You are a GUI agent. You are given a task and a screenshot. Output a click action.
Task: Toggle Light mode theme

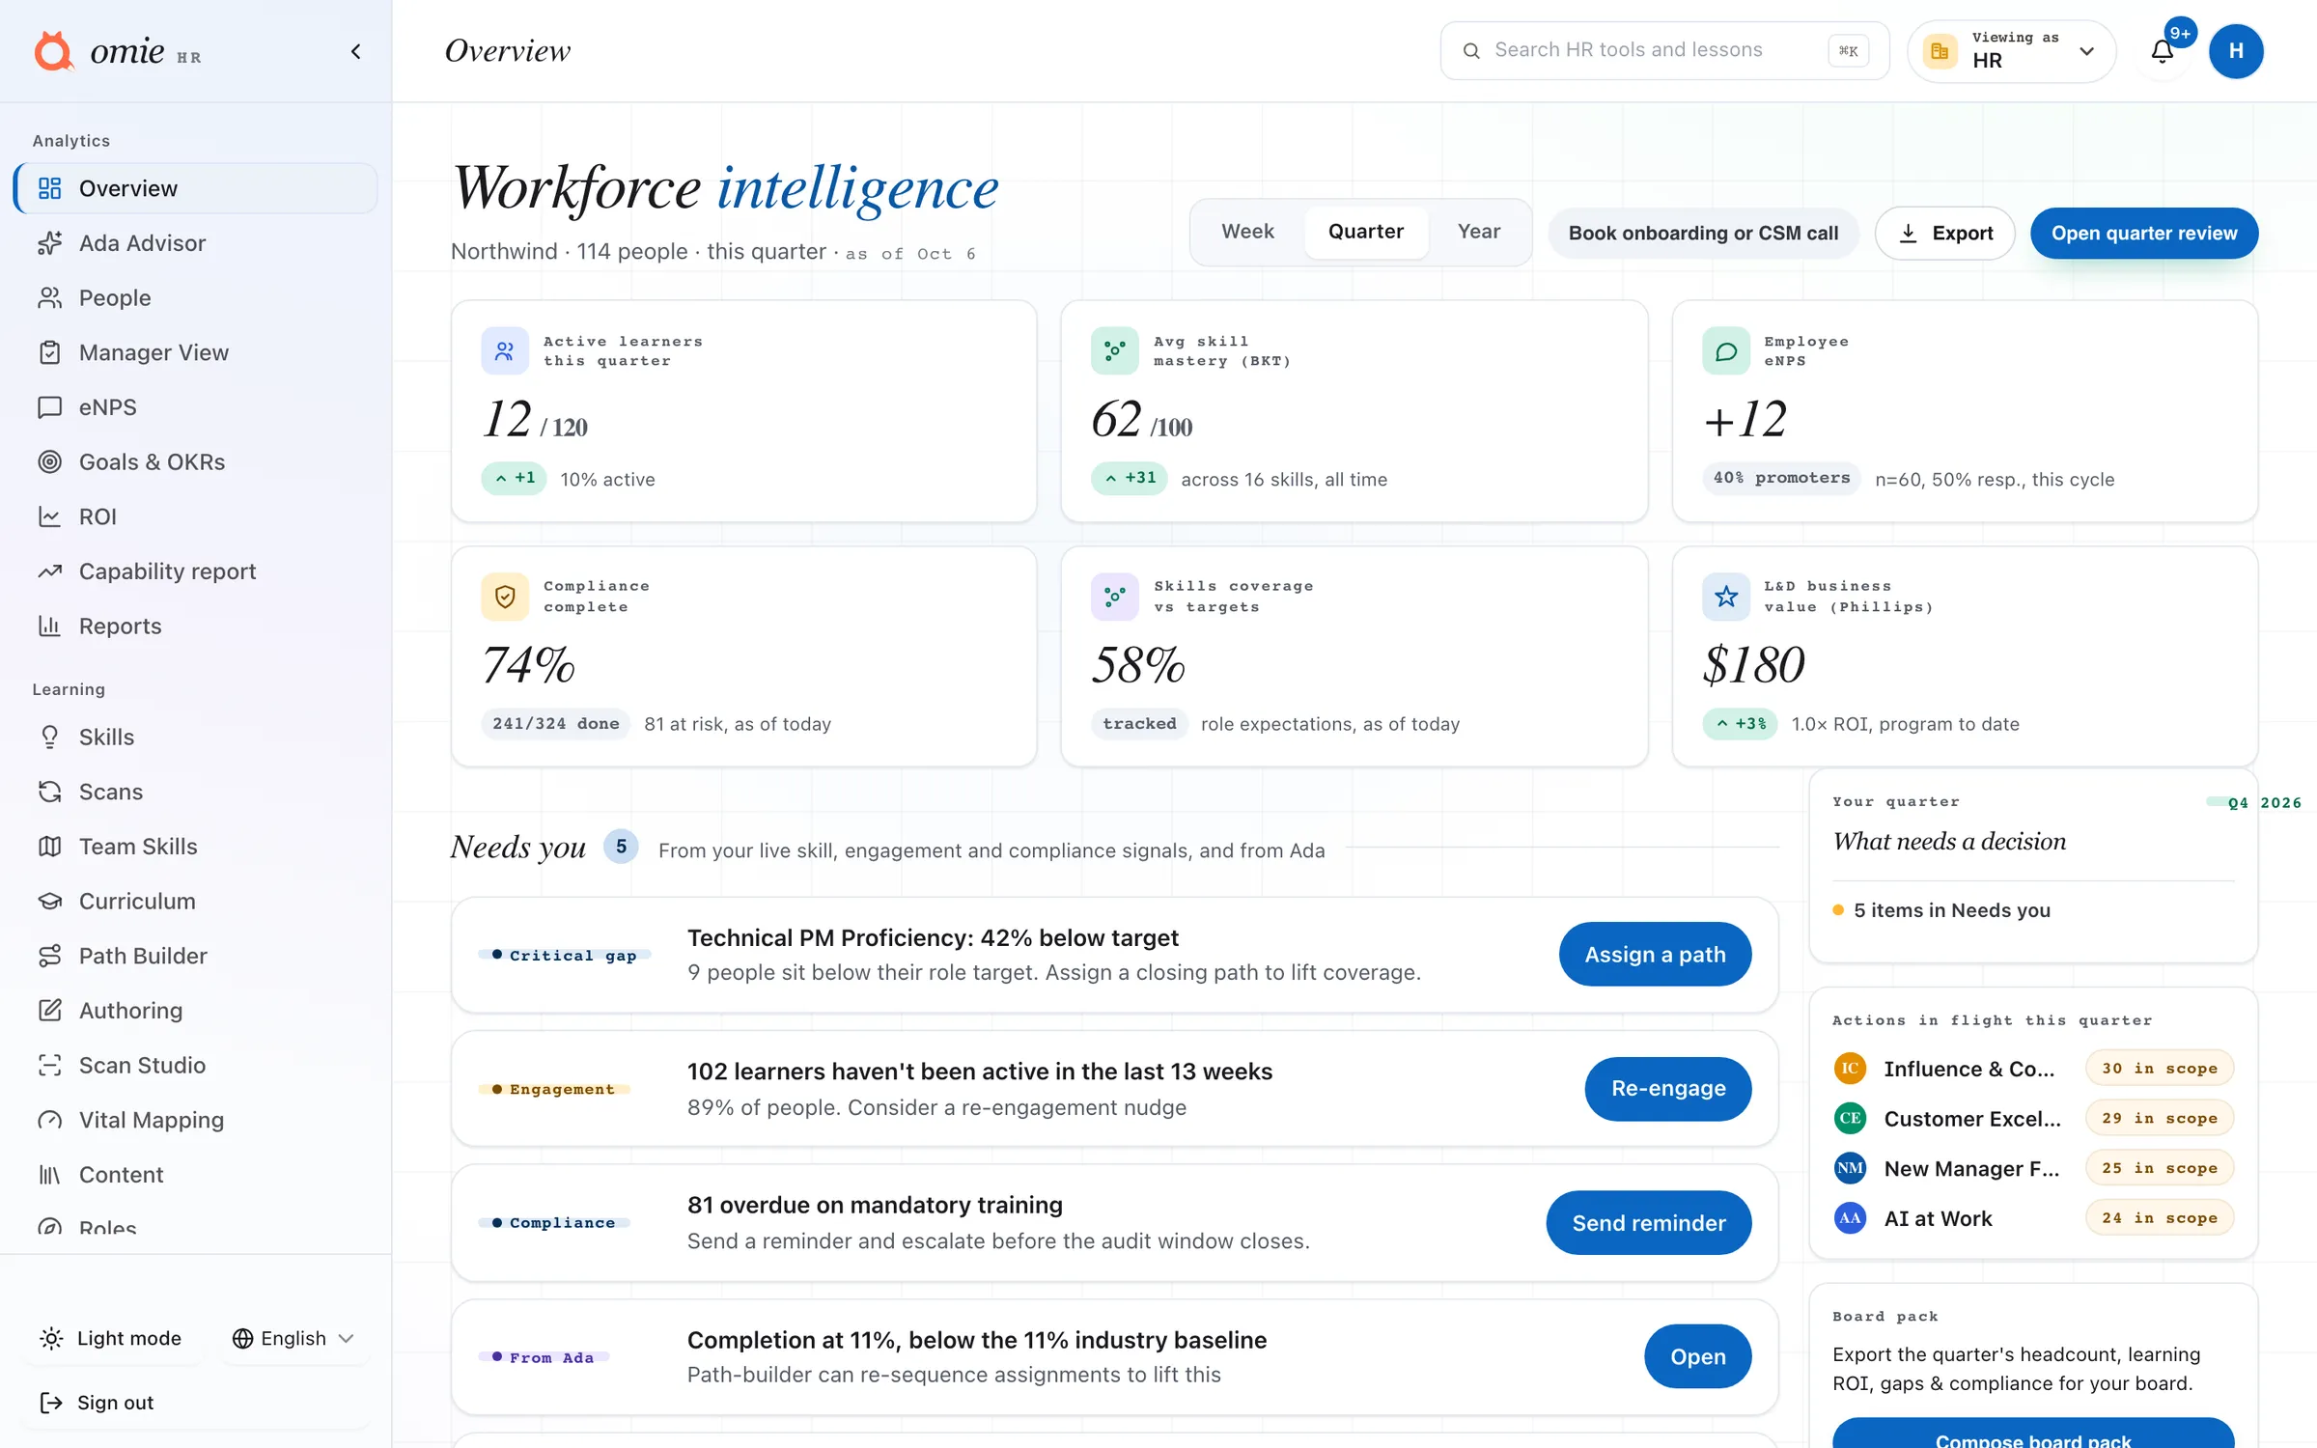click(111, 1338)
